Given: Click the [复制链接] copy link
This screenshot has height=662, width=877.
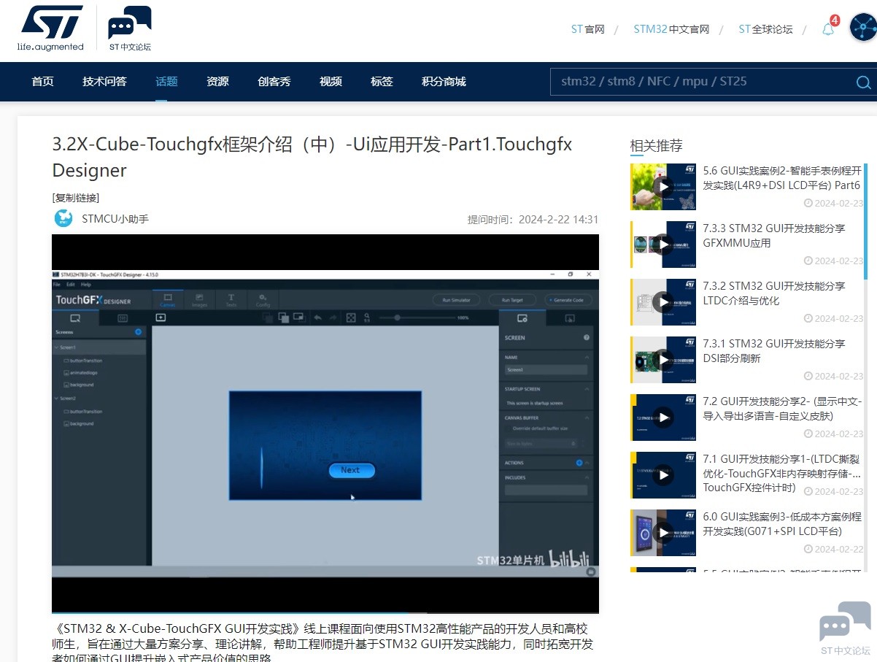Looking at the screenshot, I should 76,197.
